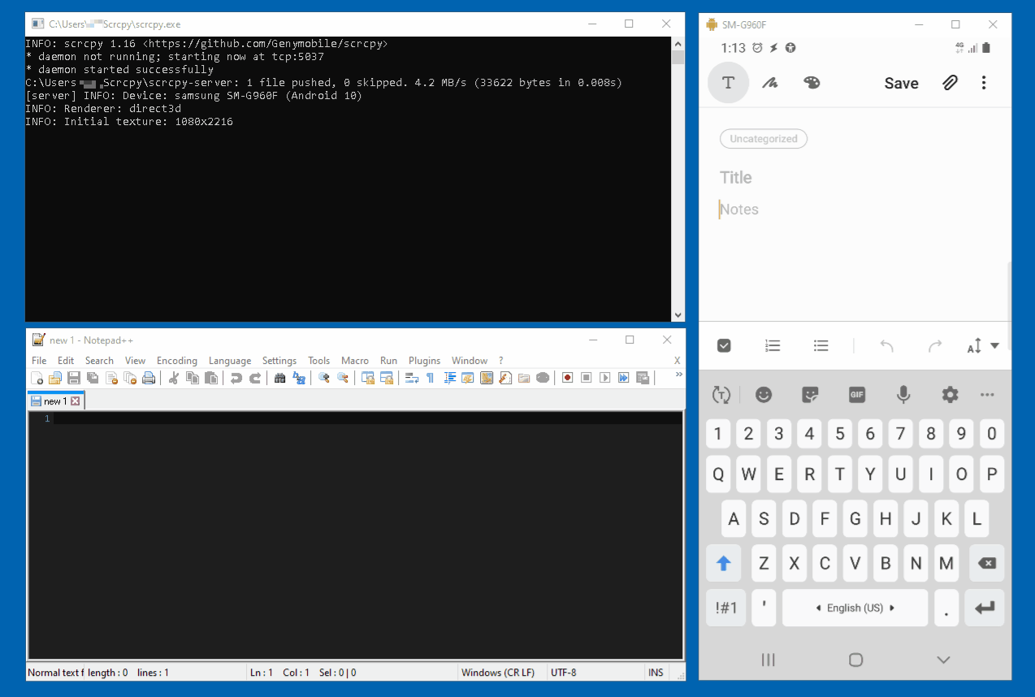
Task: Open the Plugins menu in Notepad++
Action: [x=424, y=361]
